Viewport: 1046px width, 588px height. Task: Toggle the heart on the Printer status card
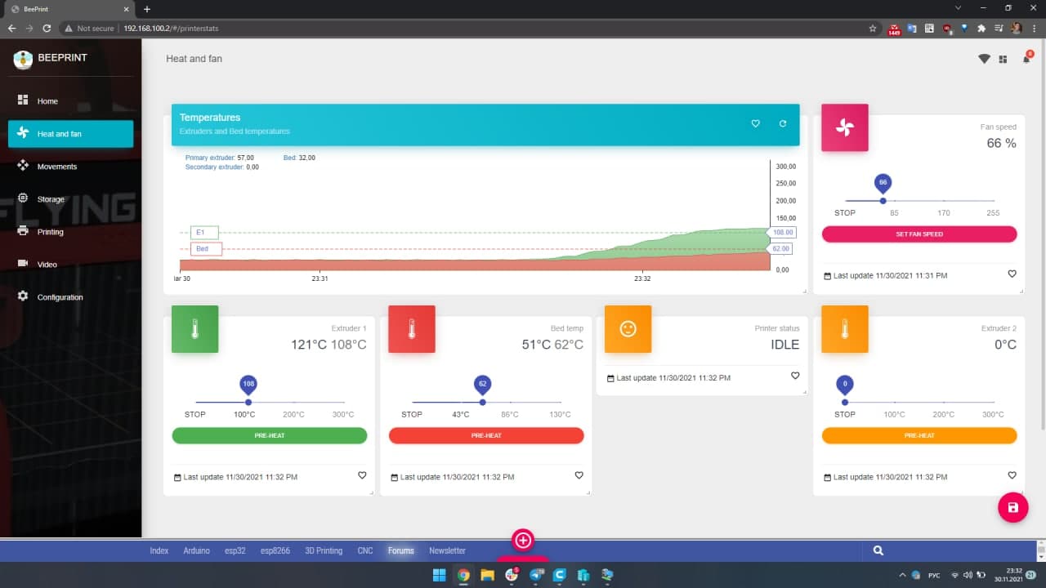(x=795, y=376)
